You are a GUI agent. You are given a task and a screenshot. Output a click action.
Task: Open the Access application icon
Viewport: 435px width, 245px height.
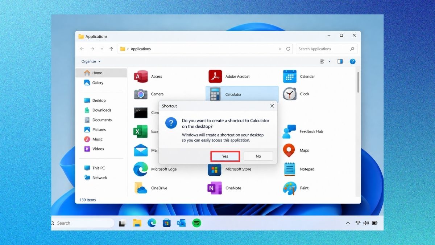(141, 76)
